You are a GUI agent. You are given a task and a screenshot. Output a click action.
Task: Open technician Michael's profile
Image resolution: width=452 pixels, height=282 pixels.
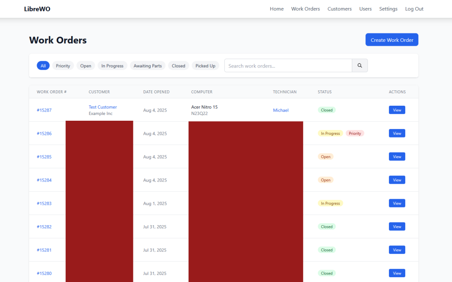[281, 110]
